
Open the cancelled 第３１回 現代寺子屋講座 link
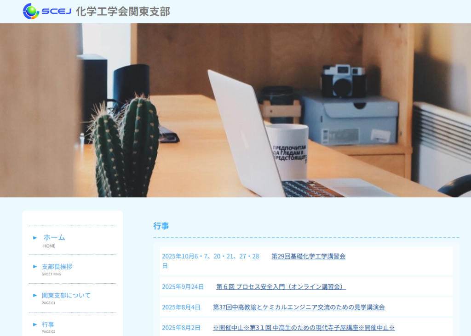pos(304,328)
